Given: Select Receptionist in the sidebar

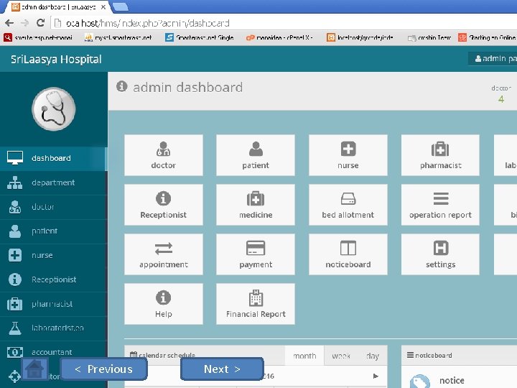Looking at the screenshot, I should coord(53,280).
